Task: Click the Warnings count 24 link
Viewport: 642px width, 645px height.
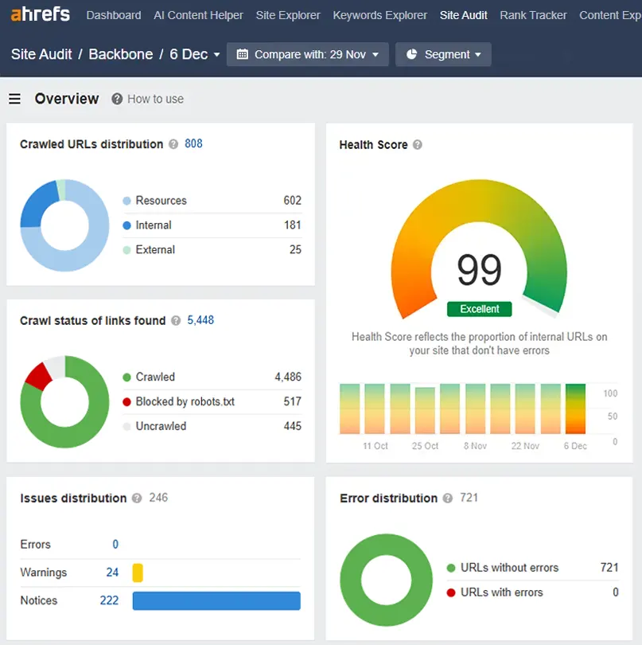Action: (x=112, y=573)
